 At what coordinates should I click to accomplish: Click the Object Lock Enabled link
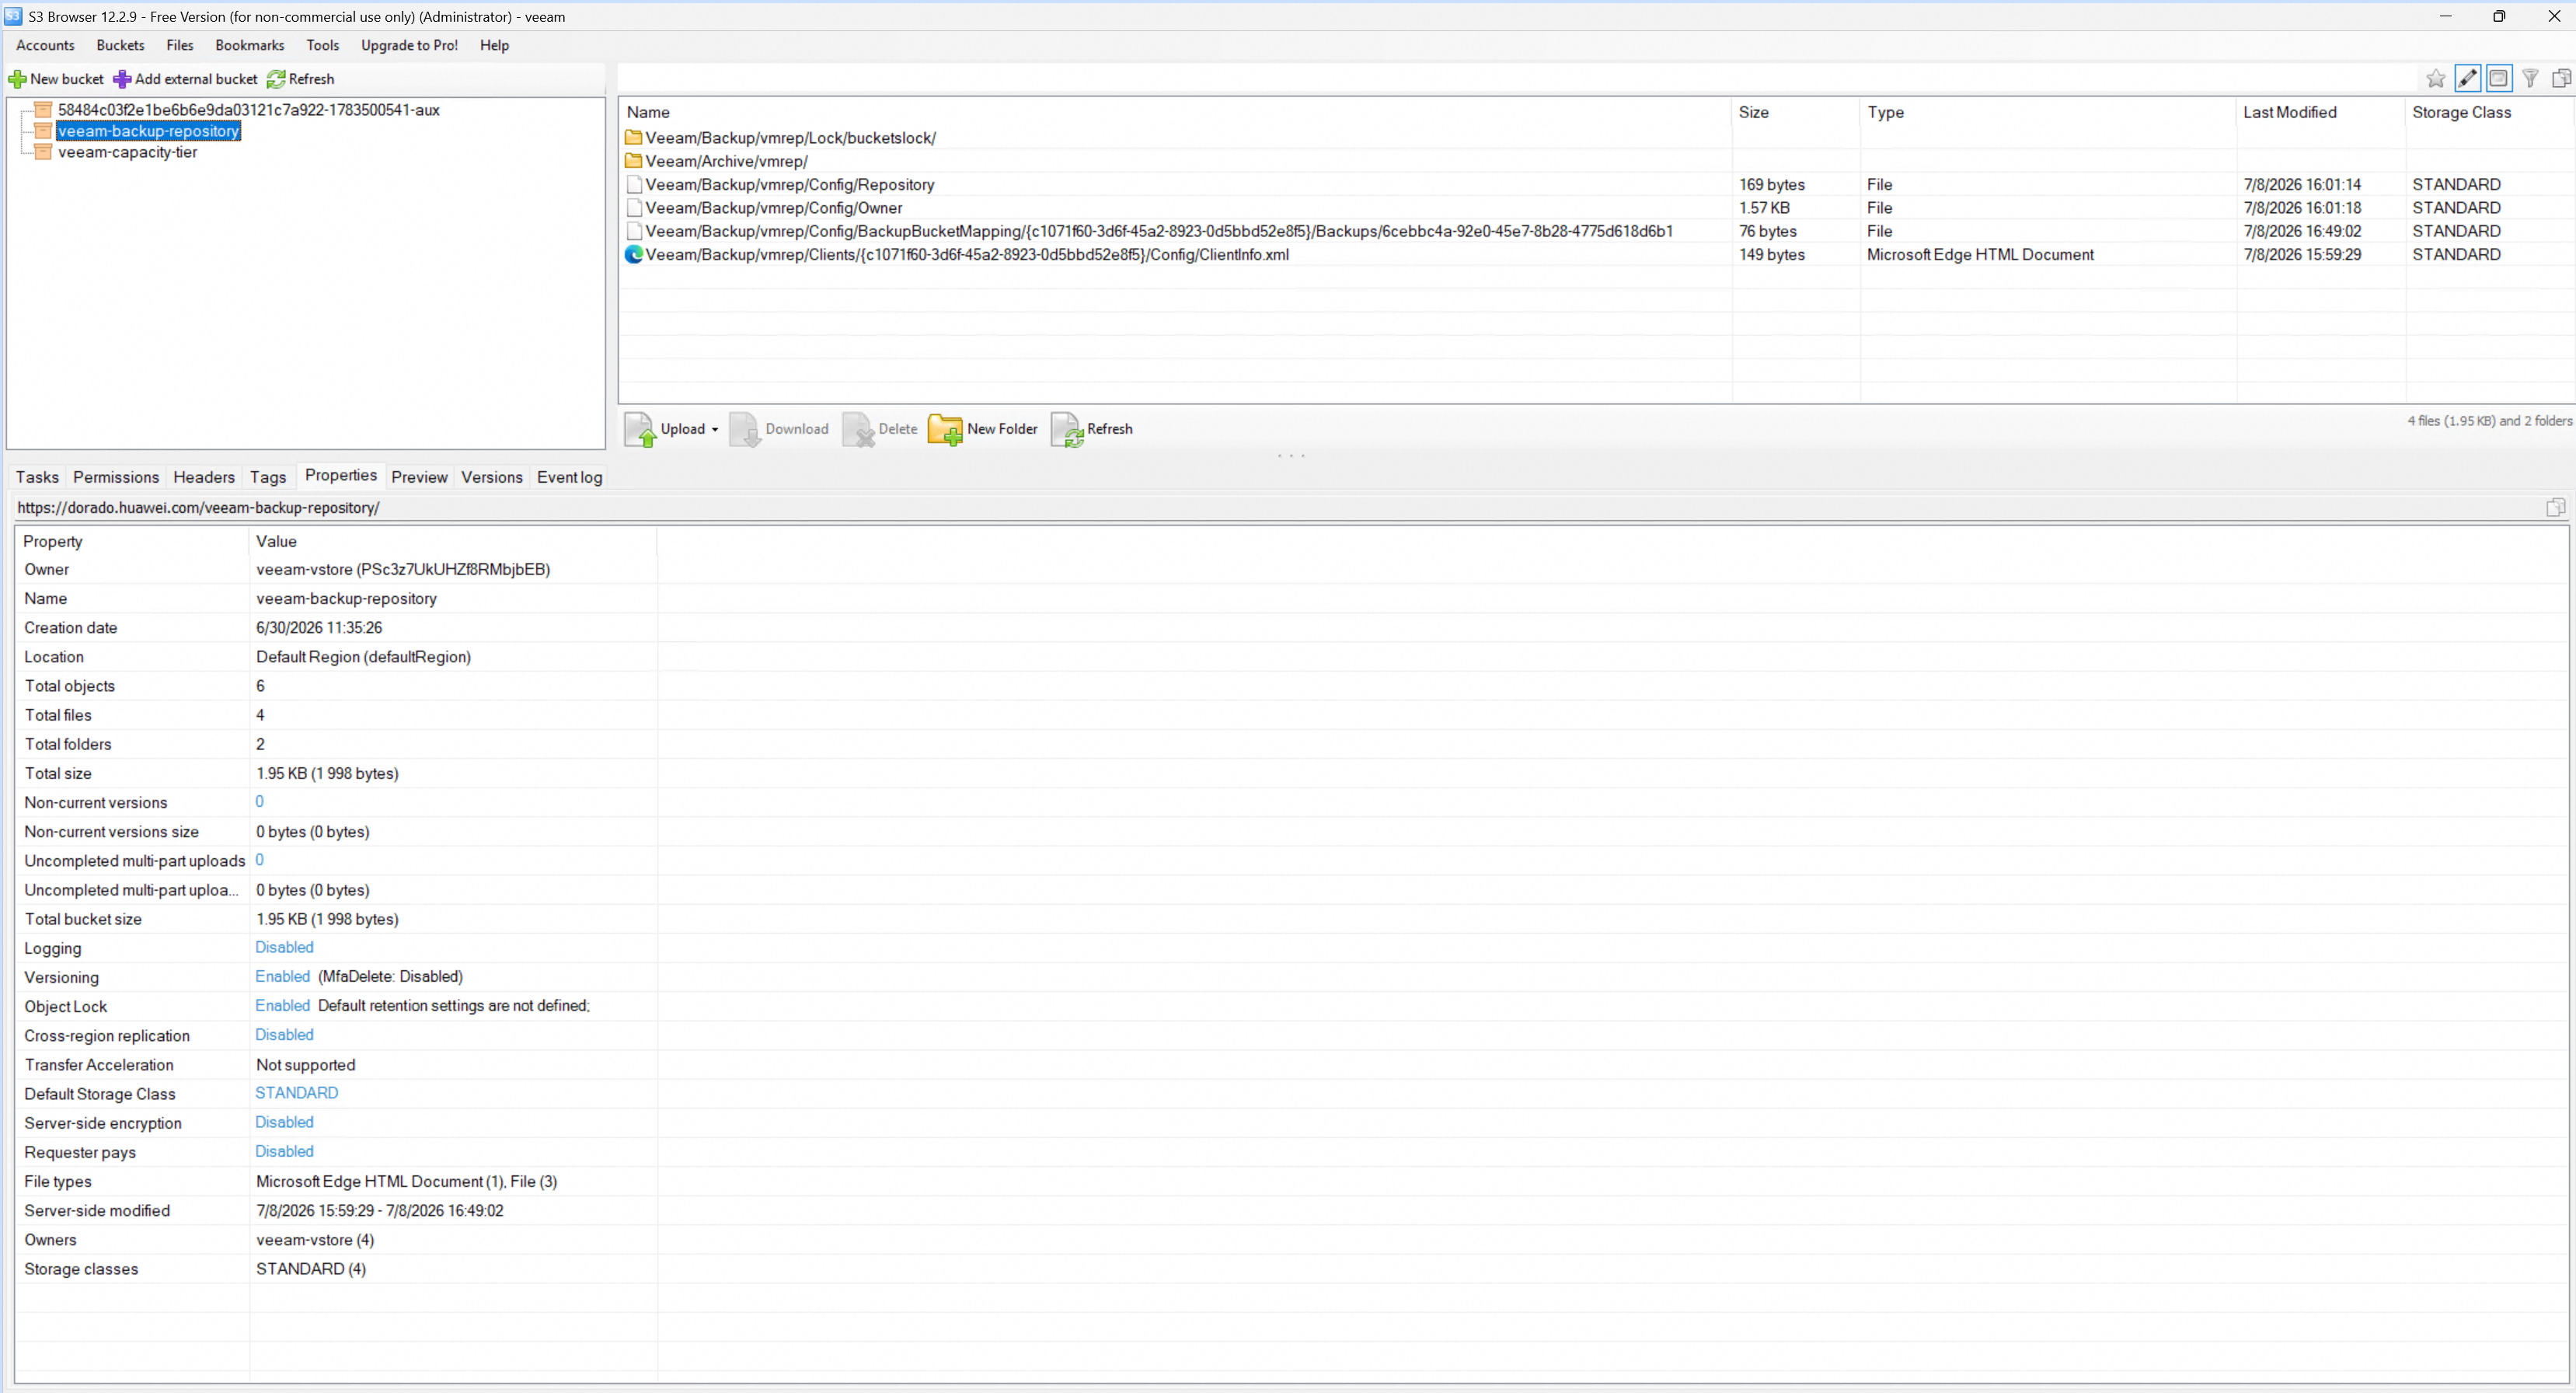(282, 1005)
